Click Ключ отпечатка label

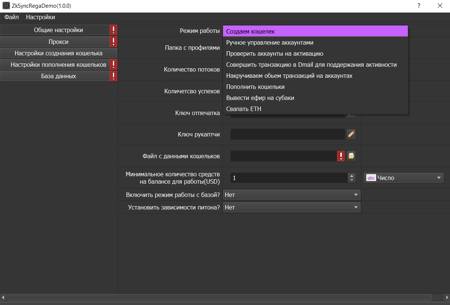(x=197, y=113)
